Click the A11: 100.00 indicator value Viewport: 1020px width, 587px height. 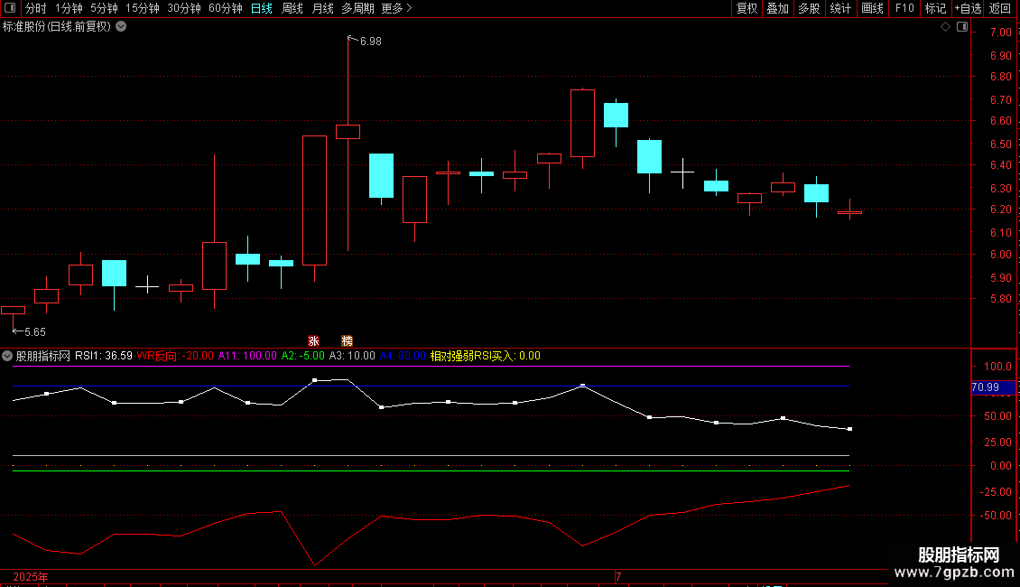coord(247,356)
